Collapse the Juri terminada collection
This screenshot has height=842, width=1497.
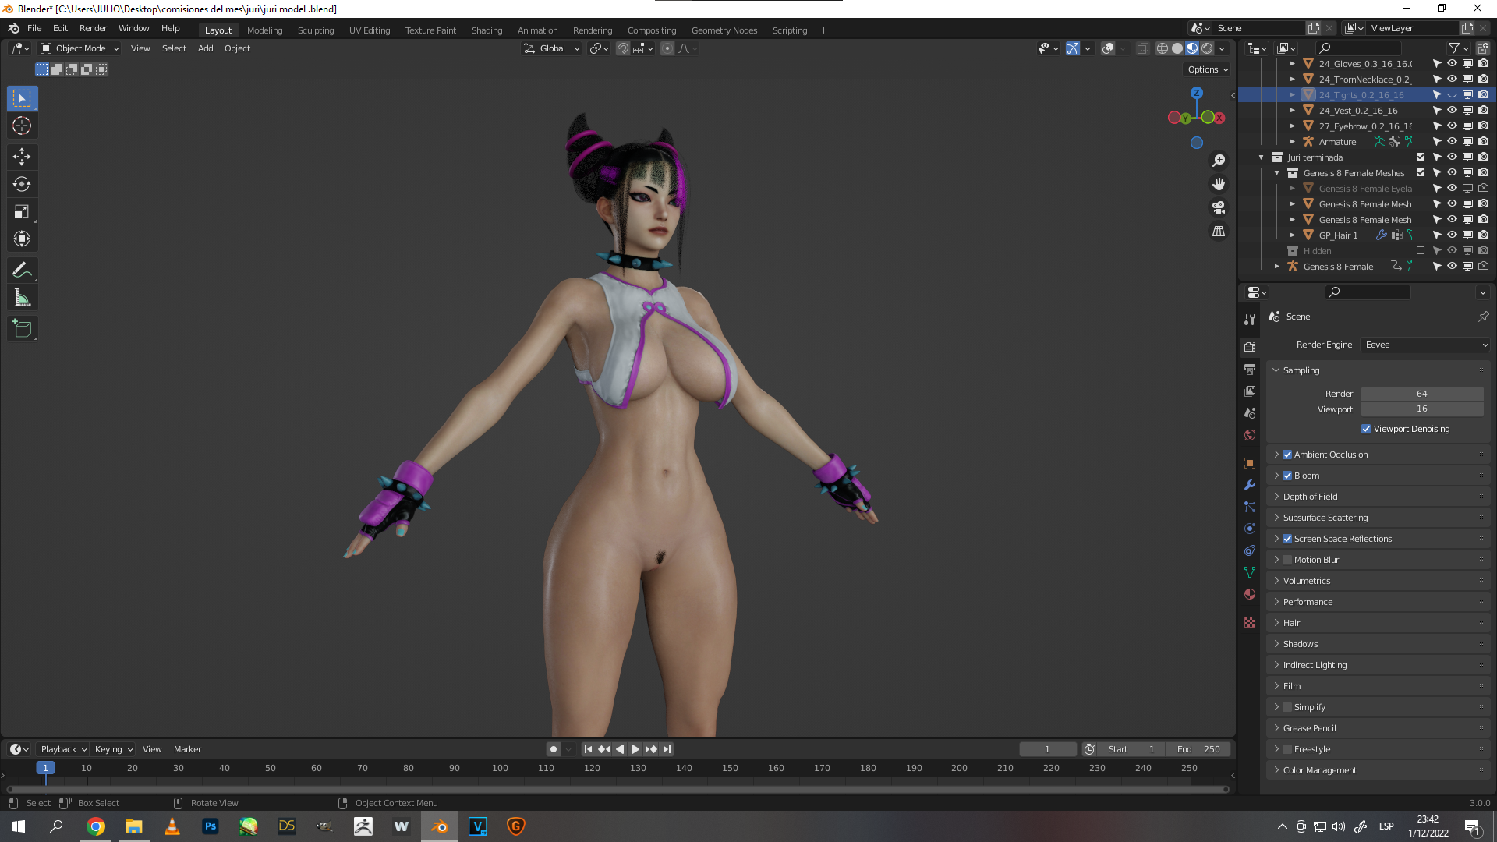point(1262,157)
